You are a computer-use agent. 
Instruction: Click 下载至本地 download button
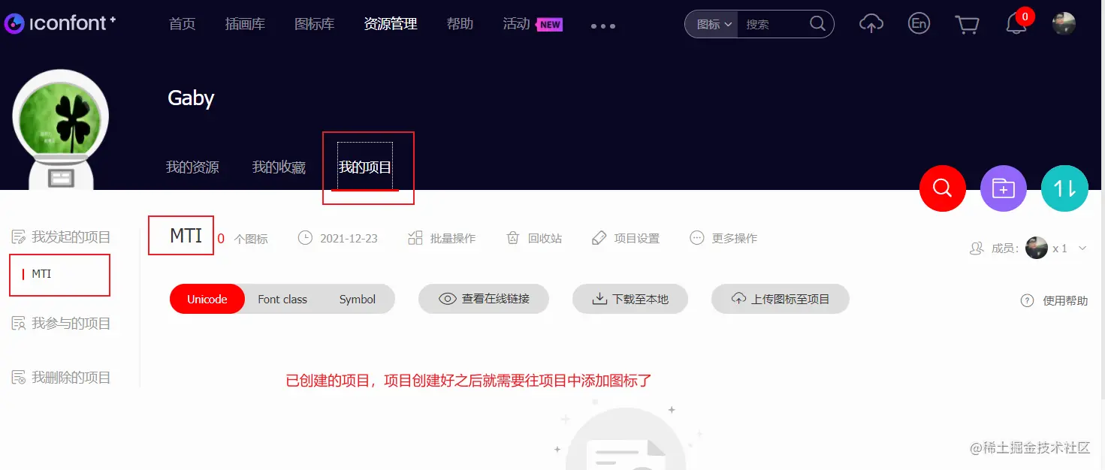tap(630, 299)
